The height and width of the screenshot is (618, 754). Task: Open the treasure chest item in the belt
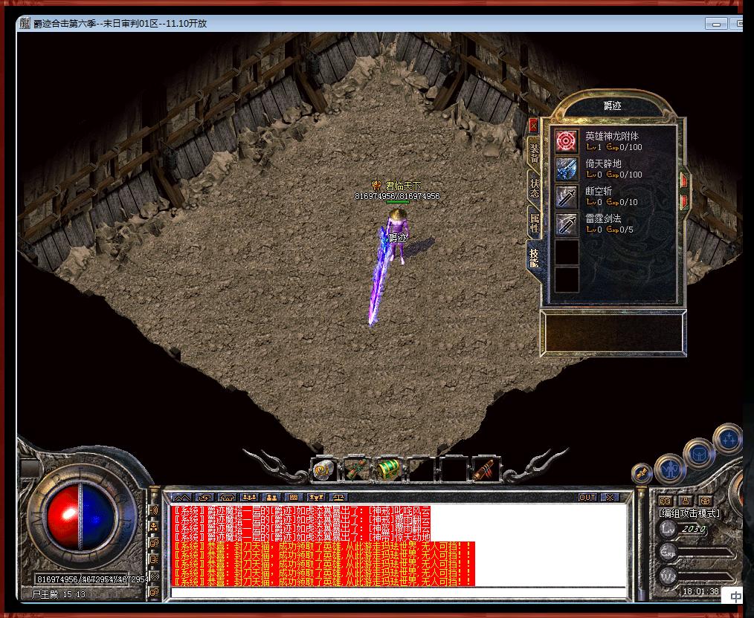[x=388, y=469]
